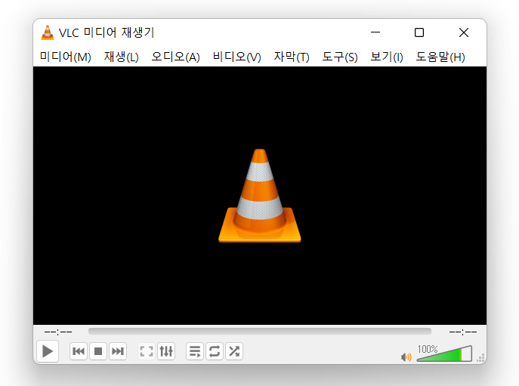Toggle remaining time label at right

[463, 332]
